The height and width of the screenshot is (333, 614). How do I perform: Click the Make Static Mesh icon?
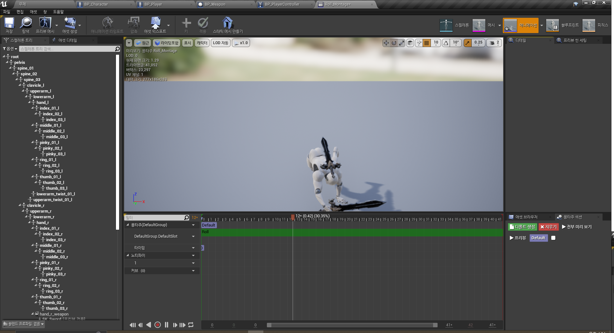(x=227, y=25)
